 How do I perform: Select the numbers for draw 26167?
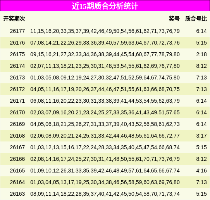(x=105, y=148)
